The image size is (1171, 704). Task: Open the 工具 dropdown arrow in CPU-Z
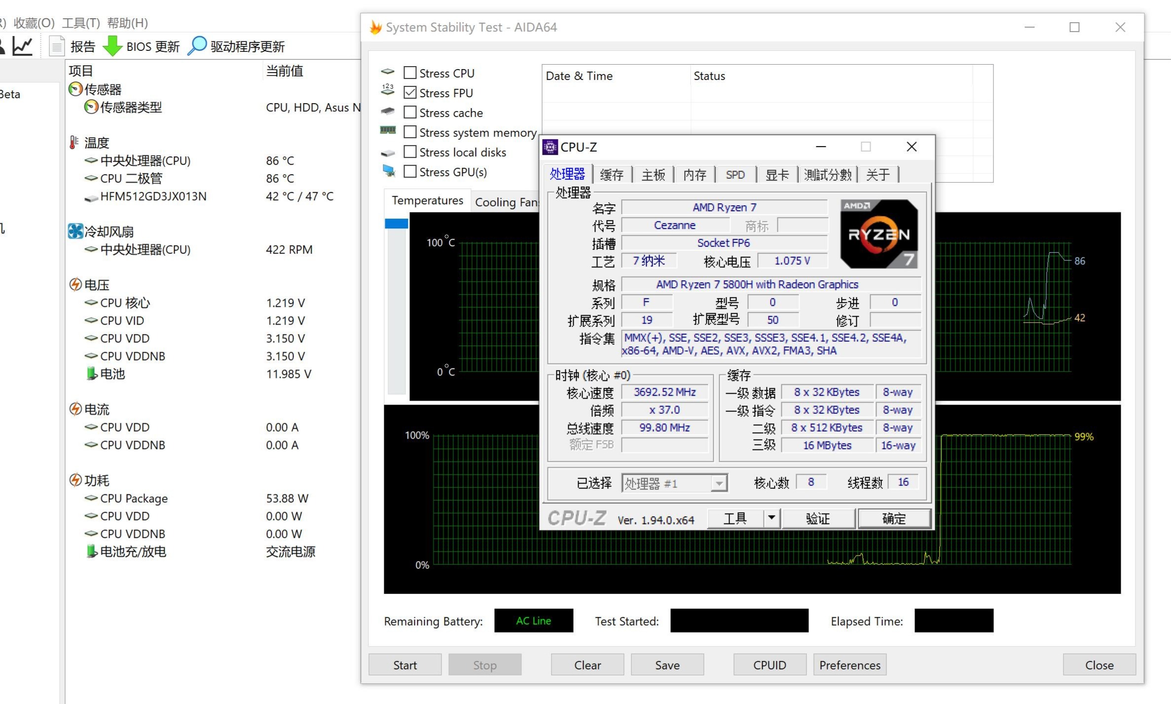[771, 518]
